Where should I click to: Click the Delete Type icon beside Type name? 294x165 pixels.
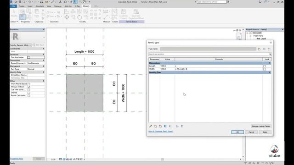pyautogui.click(x=269, y=49)
